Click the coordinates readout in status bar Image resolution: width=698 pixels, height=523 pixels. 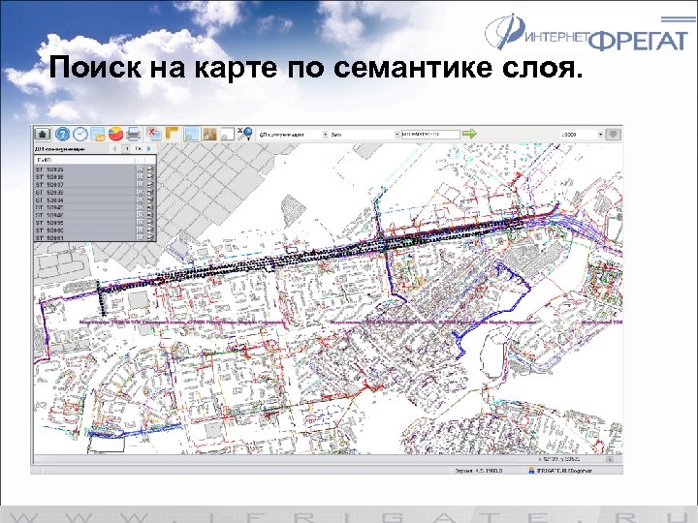point(558,459)
